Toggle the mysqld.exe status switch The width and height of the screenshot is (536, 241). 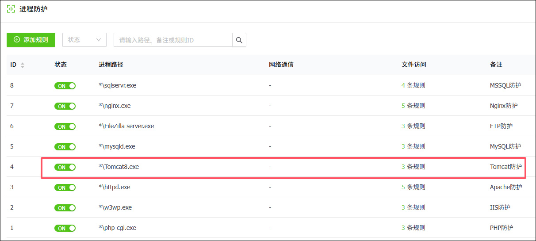tap(65, 147)
